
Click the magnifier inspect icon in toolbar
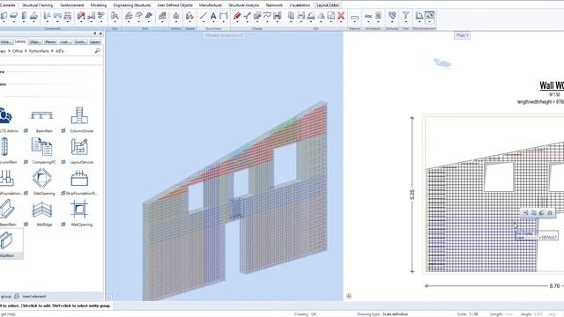coord(115,16)
